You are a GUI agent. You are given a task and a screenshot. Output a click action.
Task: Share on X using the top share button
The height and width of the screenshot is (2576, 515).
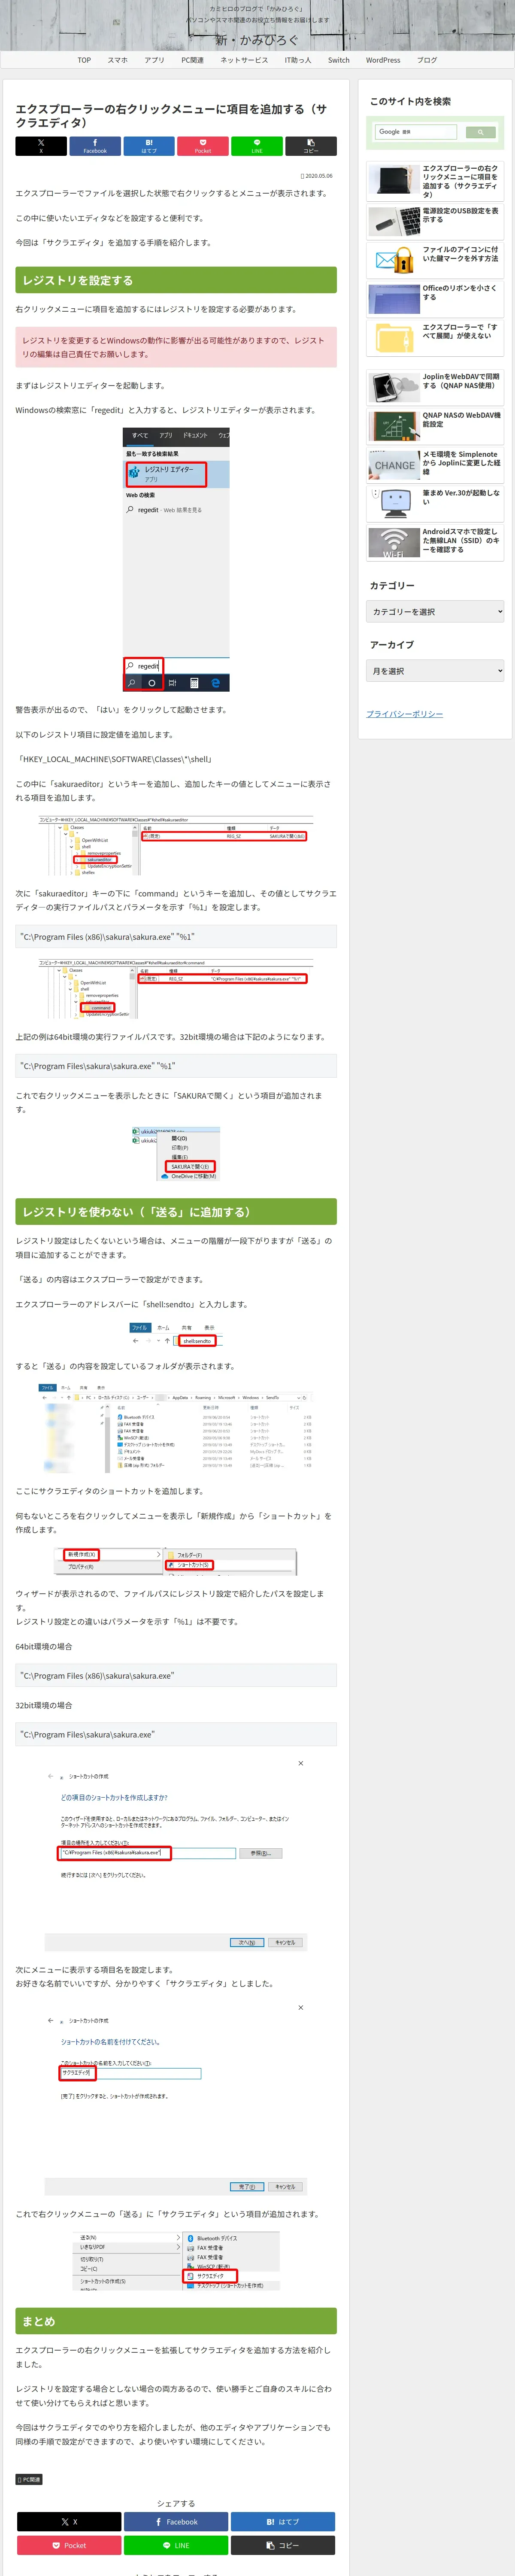(x=41, y=146)
